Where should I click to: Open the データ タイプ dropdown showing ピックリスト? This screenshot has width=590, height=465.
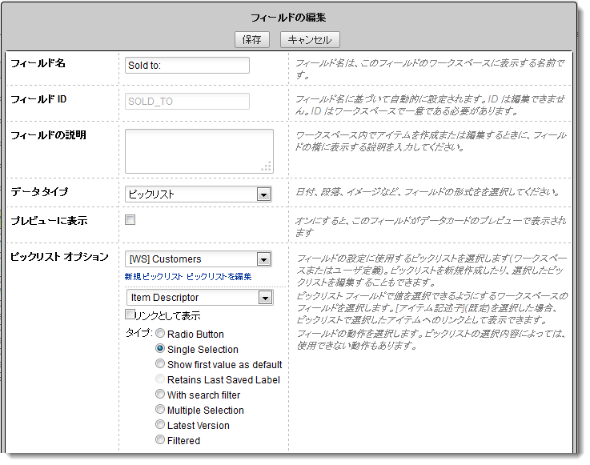click(x=199, y=194)
